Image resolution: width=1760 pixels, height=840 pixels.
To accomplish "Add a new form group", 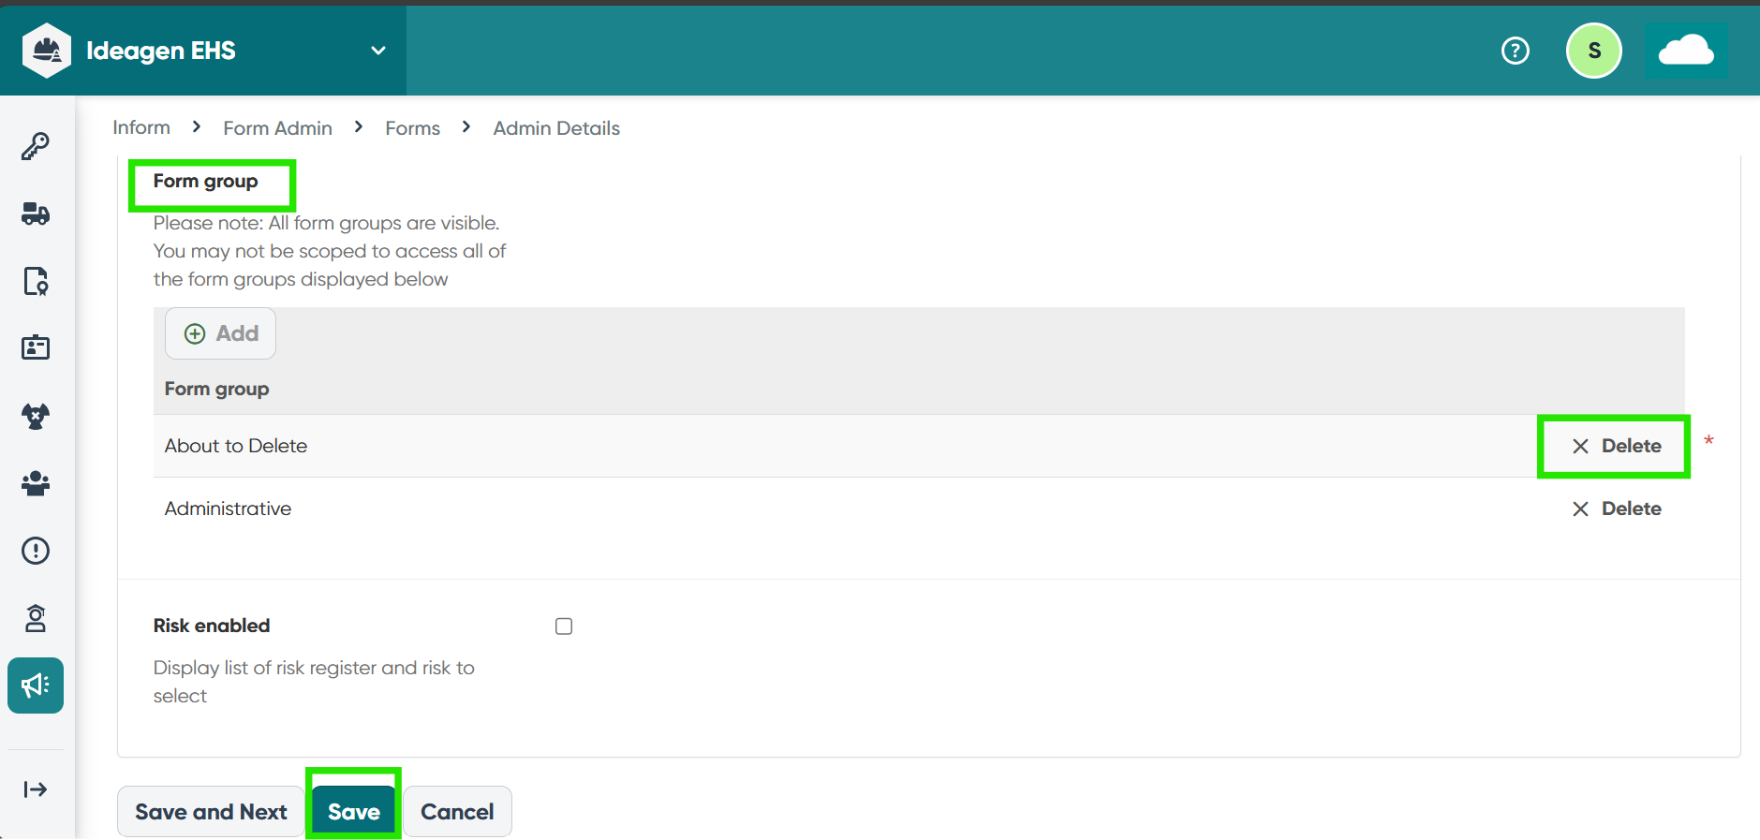I will point(221,333).
